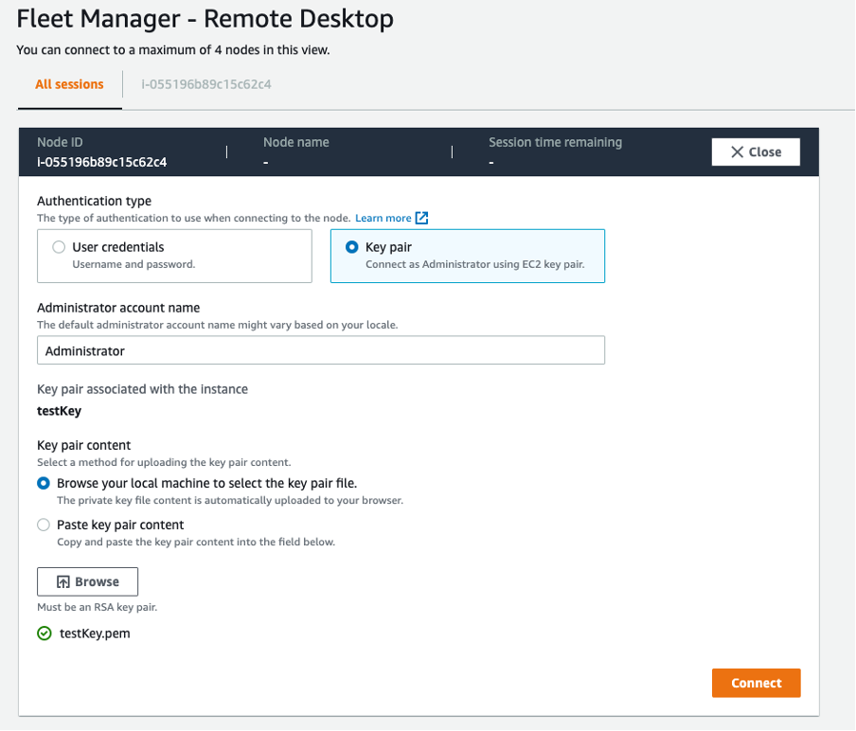Click the Must be an RSA key pair note
The image size is (856, 731).
98,607
